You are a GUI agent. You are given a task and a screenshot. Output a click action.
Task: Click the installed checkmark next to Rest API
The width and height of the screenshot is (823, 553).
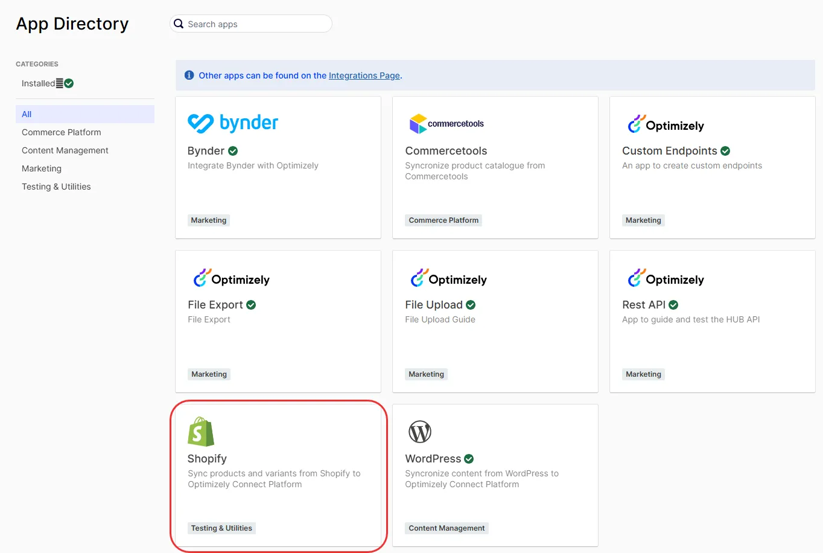(x=673, y=305)
